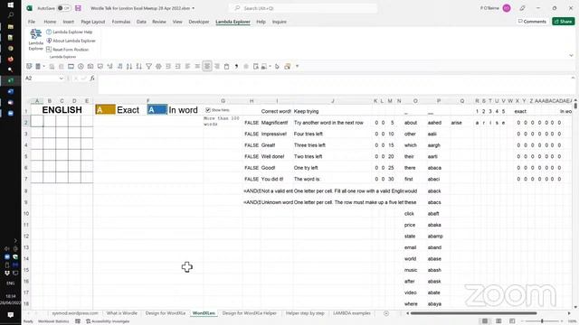The image size is (579, 325).
Task: Click the pointer select objects icon in toolbar
Action: pyautogui.click(x=278, y=66)
